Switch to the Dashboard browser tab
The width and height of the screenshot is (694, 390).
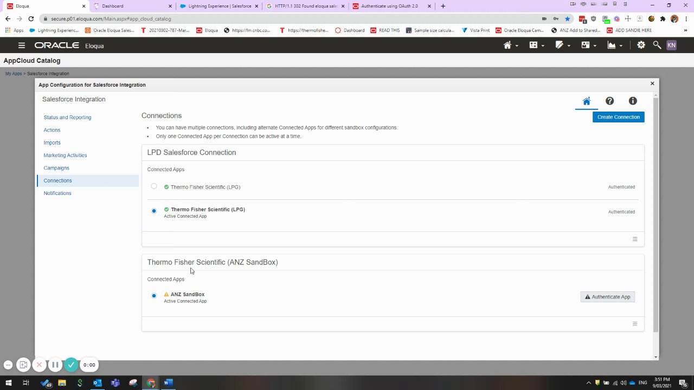tap(132, 6)
